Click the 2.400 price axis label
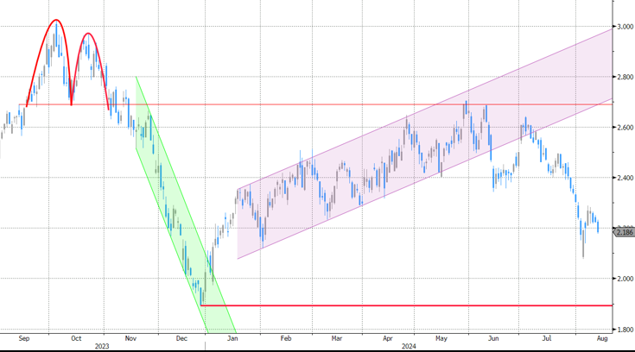This screenshot has width=635, height=352. [x=625, y=178]
